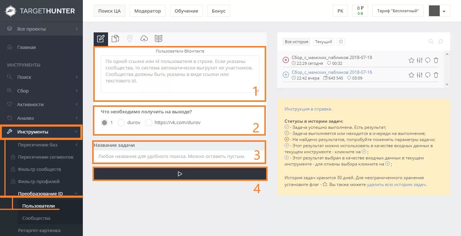Restart the 2018-07-18 task
The width and height of the screenshot is (461, 236).
click(428, 60)
